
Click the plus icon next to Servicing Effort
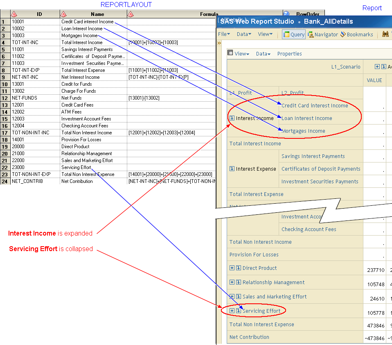232,311
